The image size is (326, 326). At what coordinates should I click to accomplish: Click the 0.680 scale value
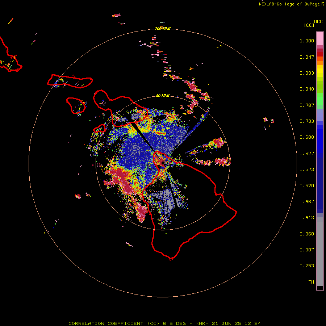click(x=307, y=137)
